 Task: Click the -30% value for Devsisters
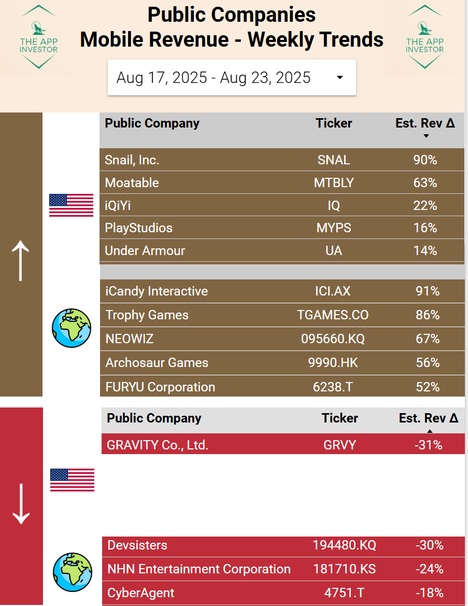point(430,545)
